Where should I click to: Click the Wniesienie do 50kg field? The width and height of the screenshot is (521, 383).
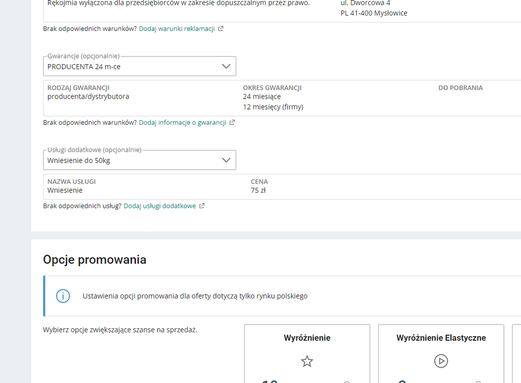point(130,161)
